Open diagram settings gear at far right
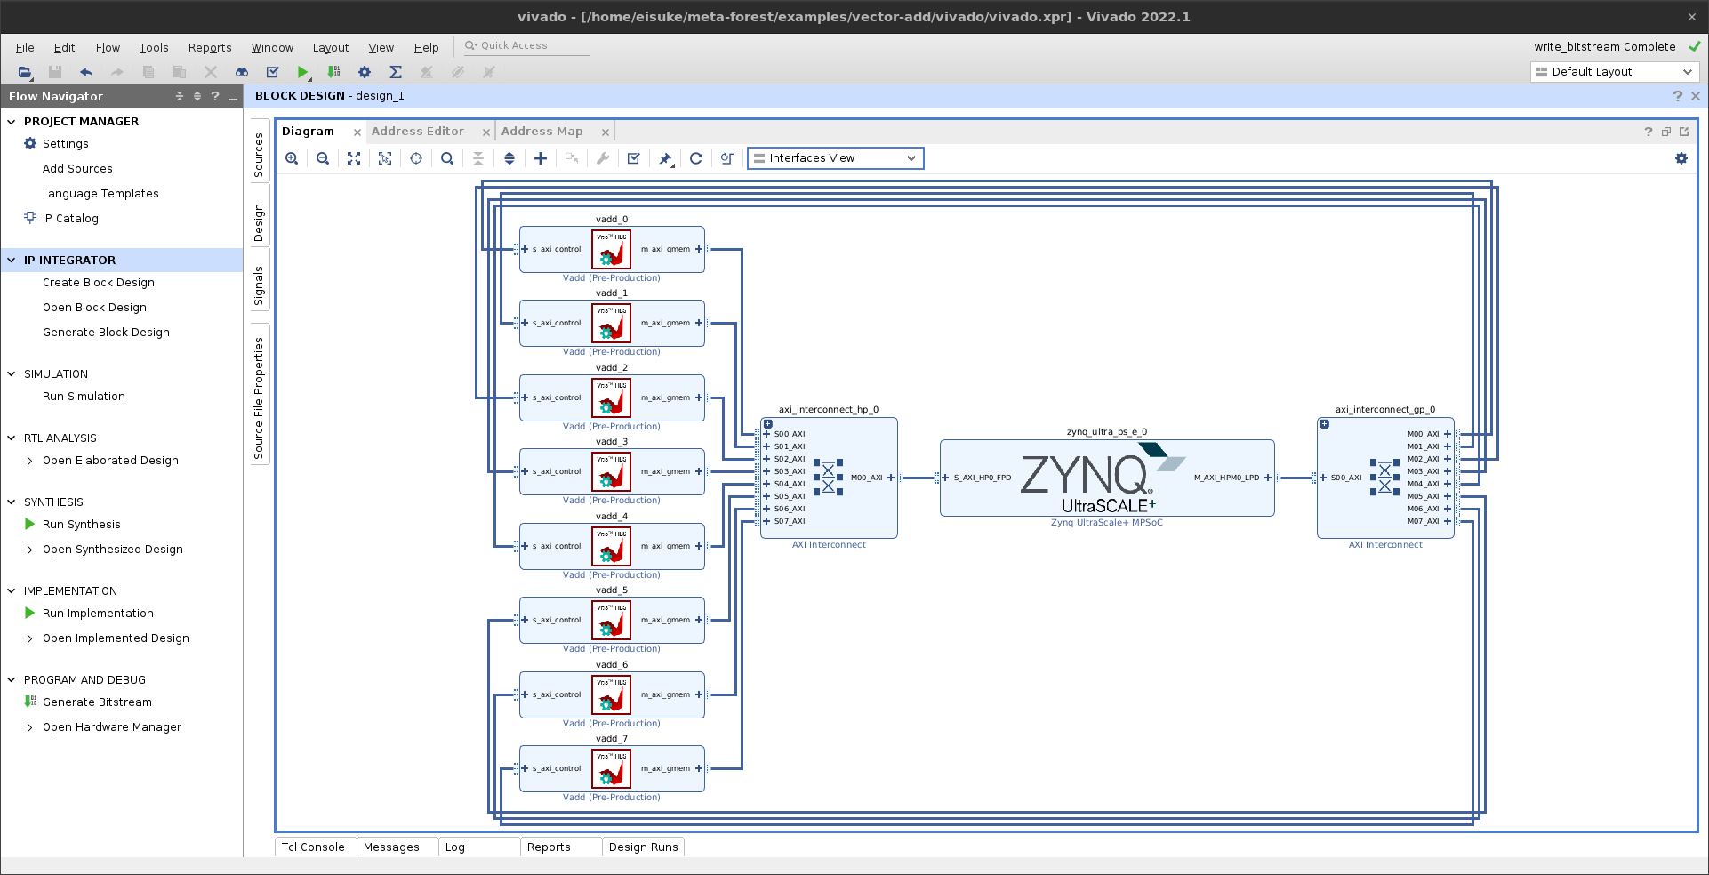Image resolution: width=1709 pixels, height=875 pixels. click(1681, 158)
